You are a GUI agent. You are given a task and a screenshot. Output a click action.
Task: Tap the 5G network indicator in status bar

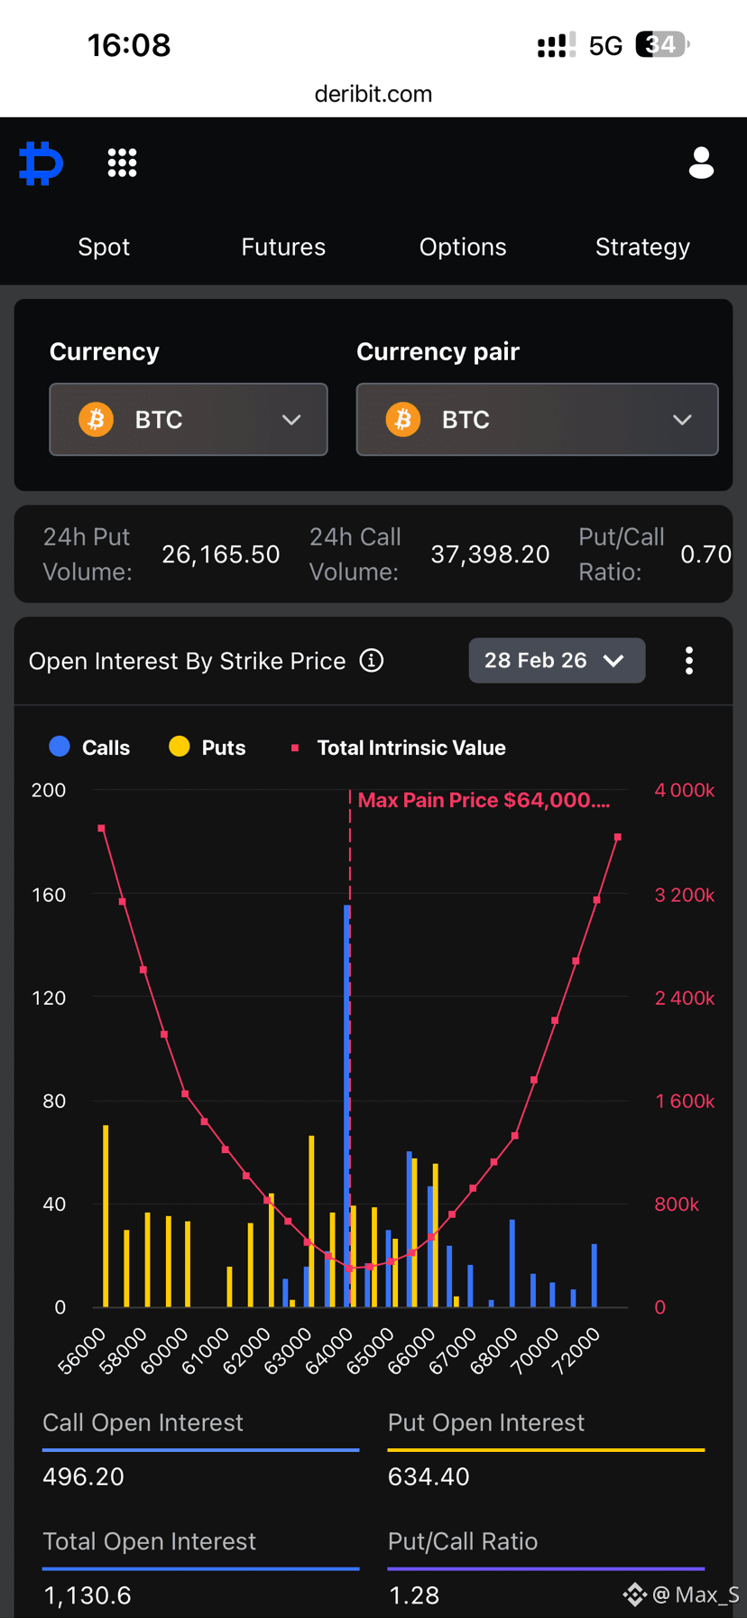606,46
